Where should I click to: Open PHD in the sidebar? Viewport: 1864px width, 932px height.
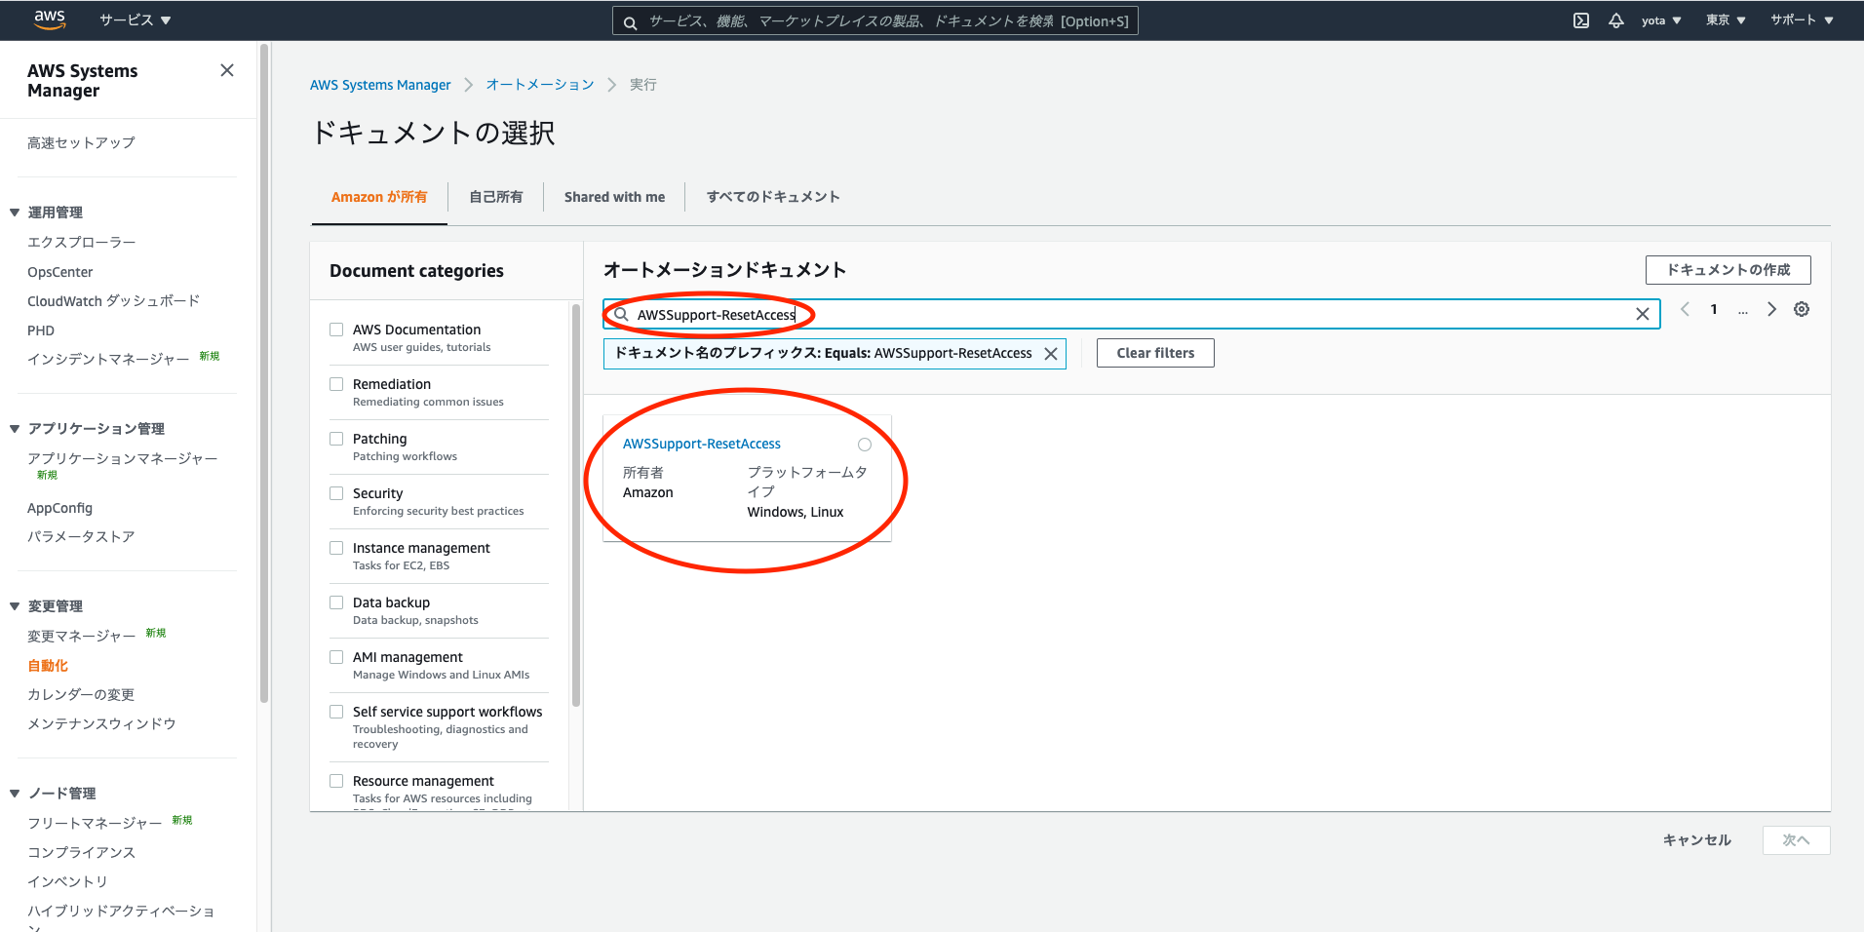click(41, 330)
